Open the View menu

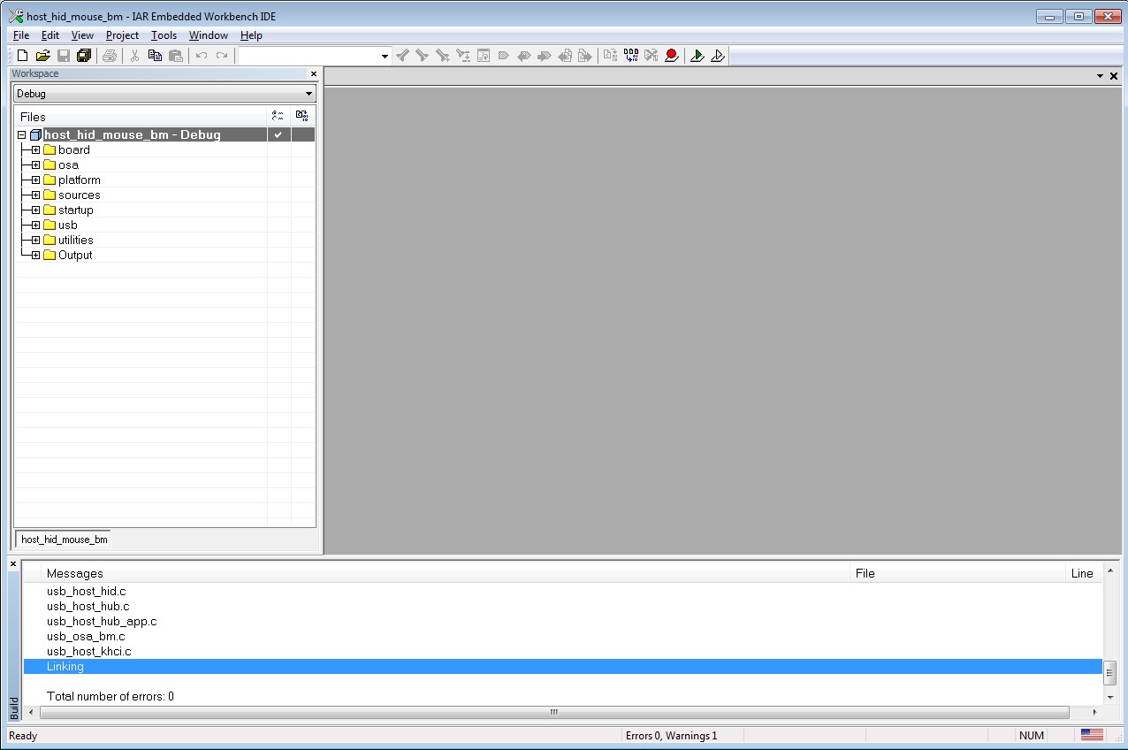pyautogui.click(x=82, y=35)
